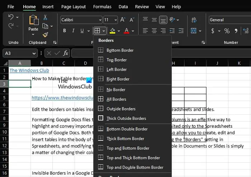Expand fill color dropdown arrow
Viewport: 251px width, 177px height.
coord(119,31)
